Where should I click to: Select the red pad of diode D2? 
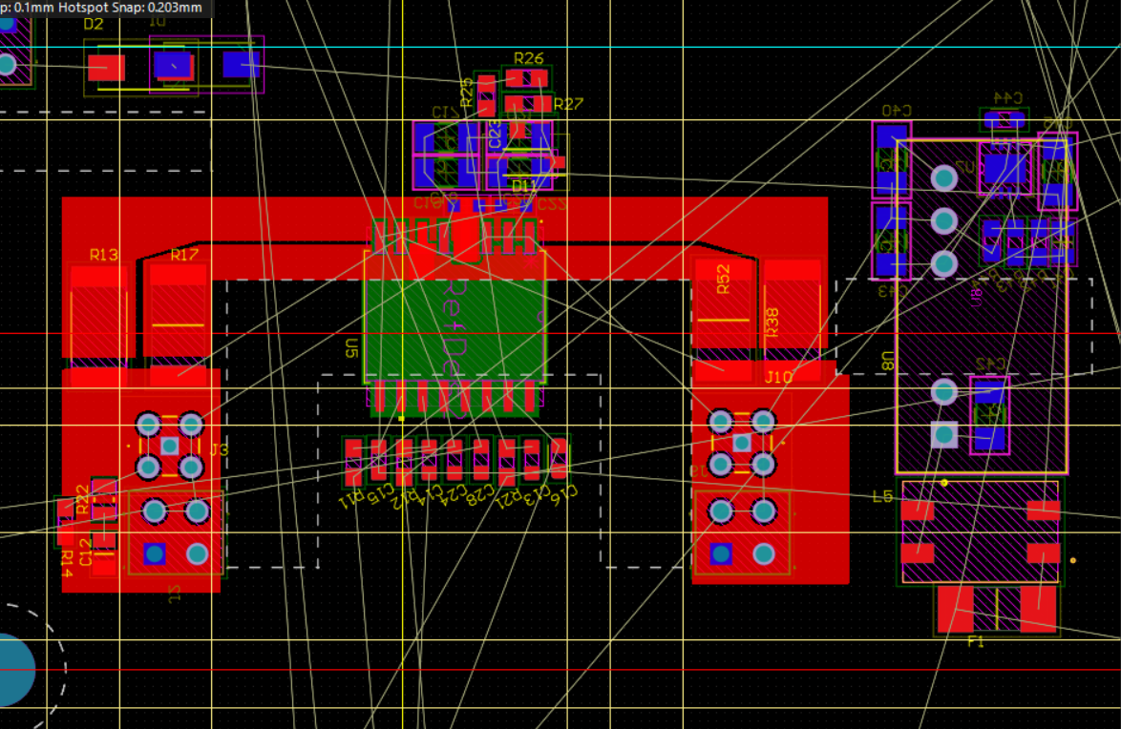[x=107, y=68]
